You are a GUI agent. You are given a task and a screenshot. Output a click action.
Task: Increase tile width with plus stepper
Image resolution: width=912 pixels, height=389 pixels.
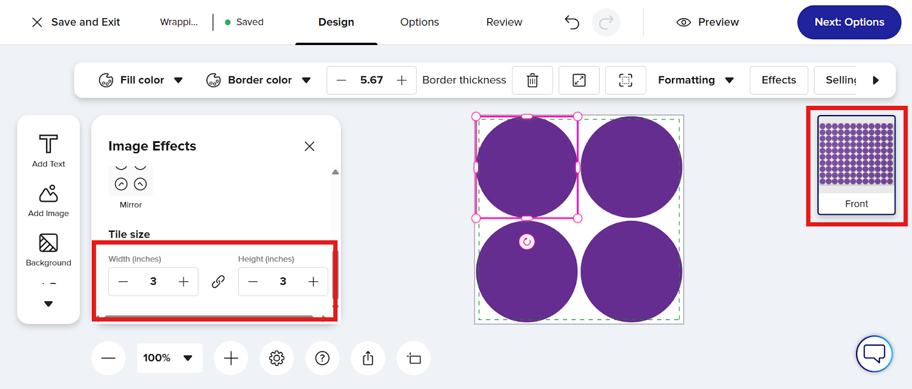point(184,282)
